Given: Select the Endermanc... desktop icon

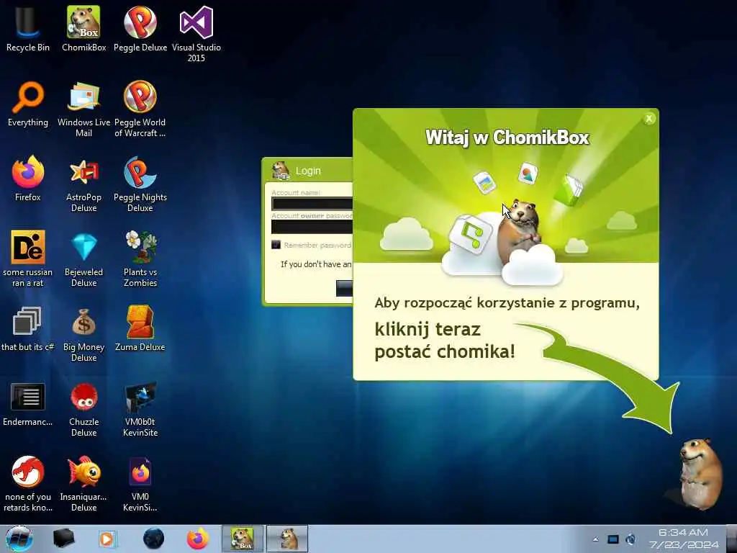Looking at the screenshot, I should (x=28, y=404).
